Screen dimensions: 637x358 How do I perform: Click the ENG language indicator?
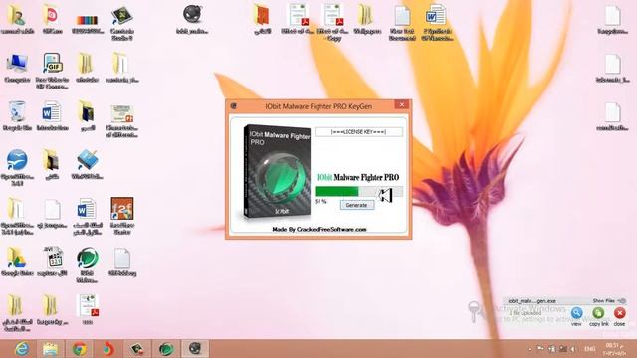[x=589, y=349]
